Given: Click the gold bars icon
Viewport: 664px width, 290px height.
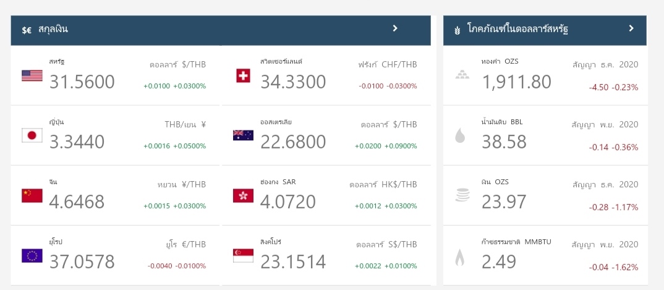Looking at the screenshot, I should [x=462, y=75].
